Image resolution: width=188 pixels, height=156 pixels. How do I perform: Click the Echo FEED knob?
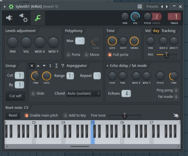pos(112,76)
